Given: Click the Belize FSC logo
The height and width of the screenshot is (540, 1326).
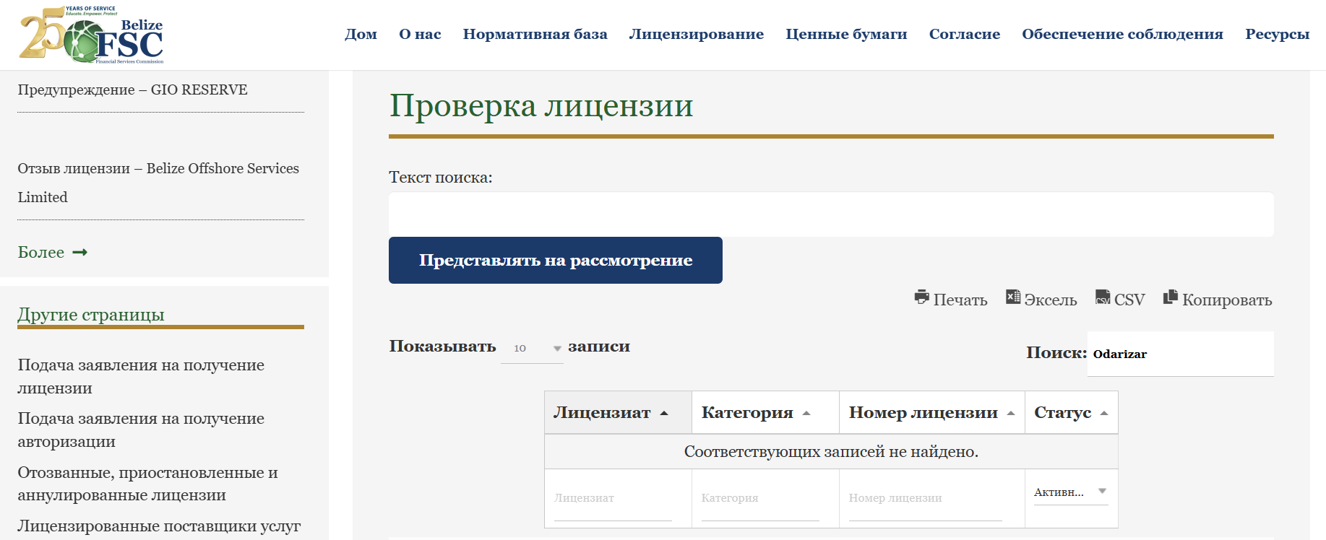Looking at the screenshot, I should pyautogui.click(x=92, y=35).
